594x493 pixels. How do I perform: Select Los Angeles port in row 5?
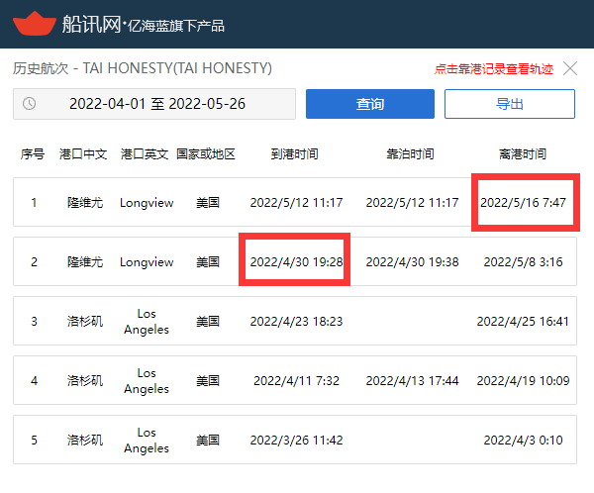[147, 441]
